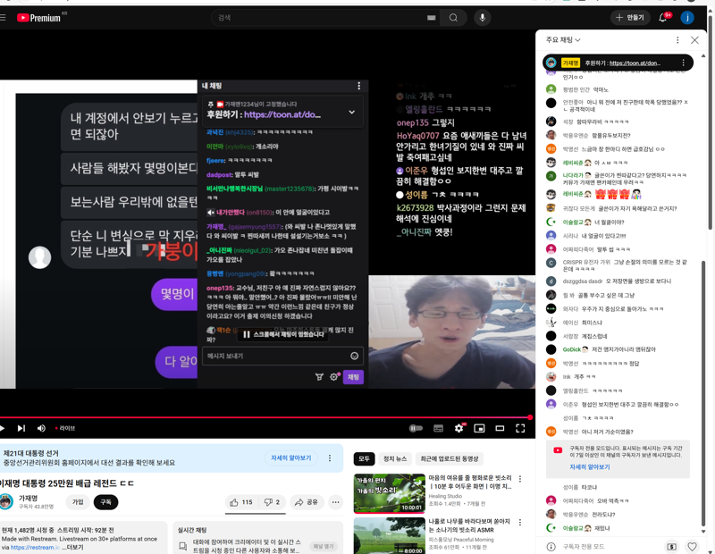This screenshot has height=554, width=715.
Task: Open the 8:00:00 rain ASMR thumbnail
Action: tap(390, 536)
